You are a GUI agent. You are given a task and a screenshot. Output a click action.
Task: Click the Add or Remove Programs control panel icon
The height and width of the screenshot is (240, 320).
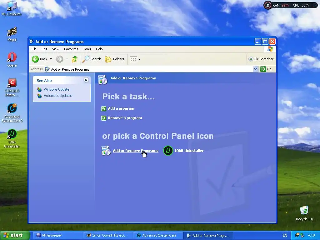106,151
